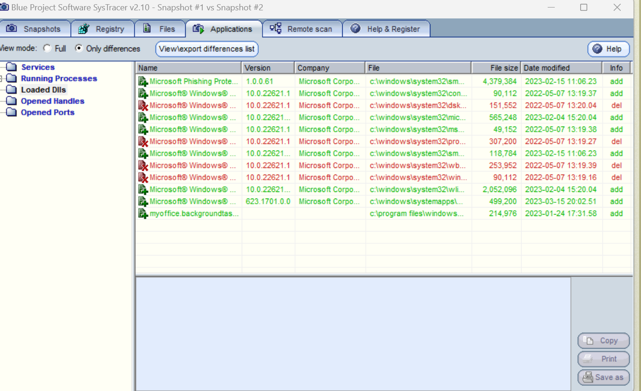Click file size cell 151,552
Viewport: 641px width, 391px height.
(x=503, y=105)
